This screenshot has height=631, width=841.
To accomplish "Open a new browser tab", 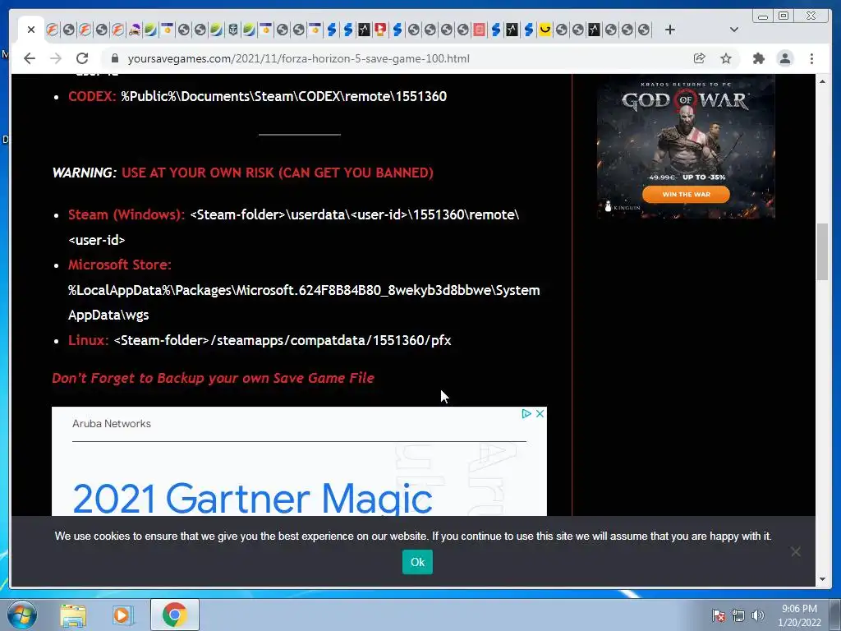I will coord(670,30).
